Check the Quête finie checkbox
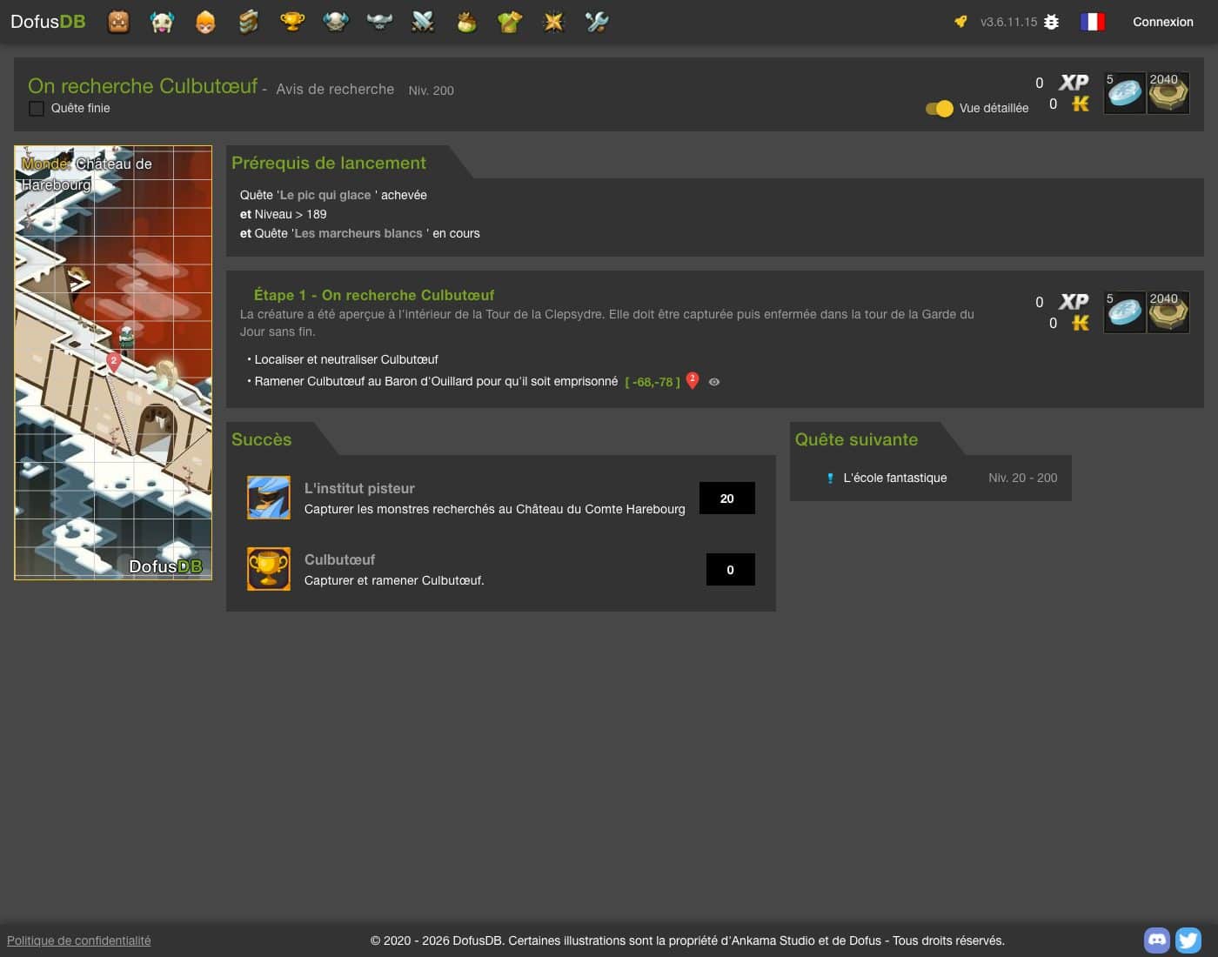The width and height of the screenshot is (1218, 957). click(37, 109)
